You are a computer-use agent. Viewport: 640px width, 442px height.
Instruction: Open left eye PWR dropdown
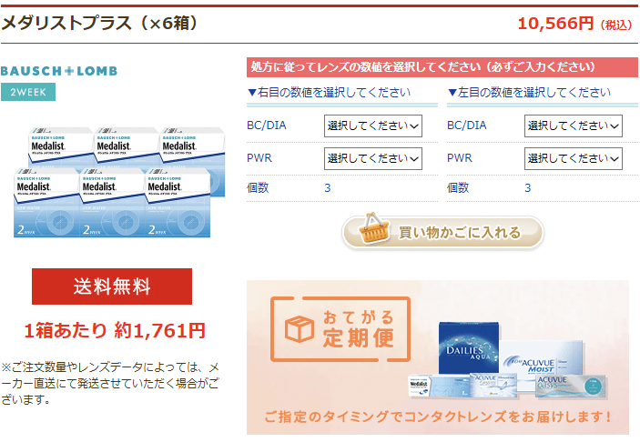(x=573, y=158)
